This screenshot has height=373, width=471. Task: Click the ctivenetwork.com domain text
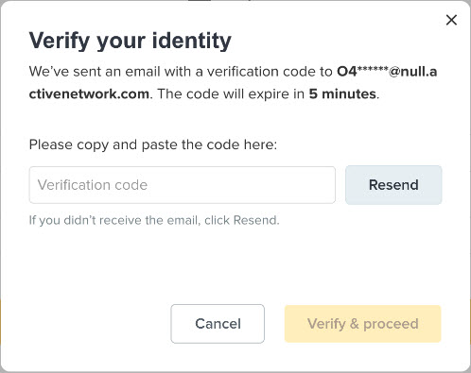pos(89,94)
